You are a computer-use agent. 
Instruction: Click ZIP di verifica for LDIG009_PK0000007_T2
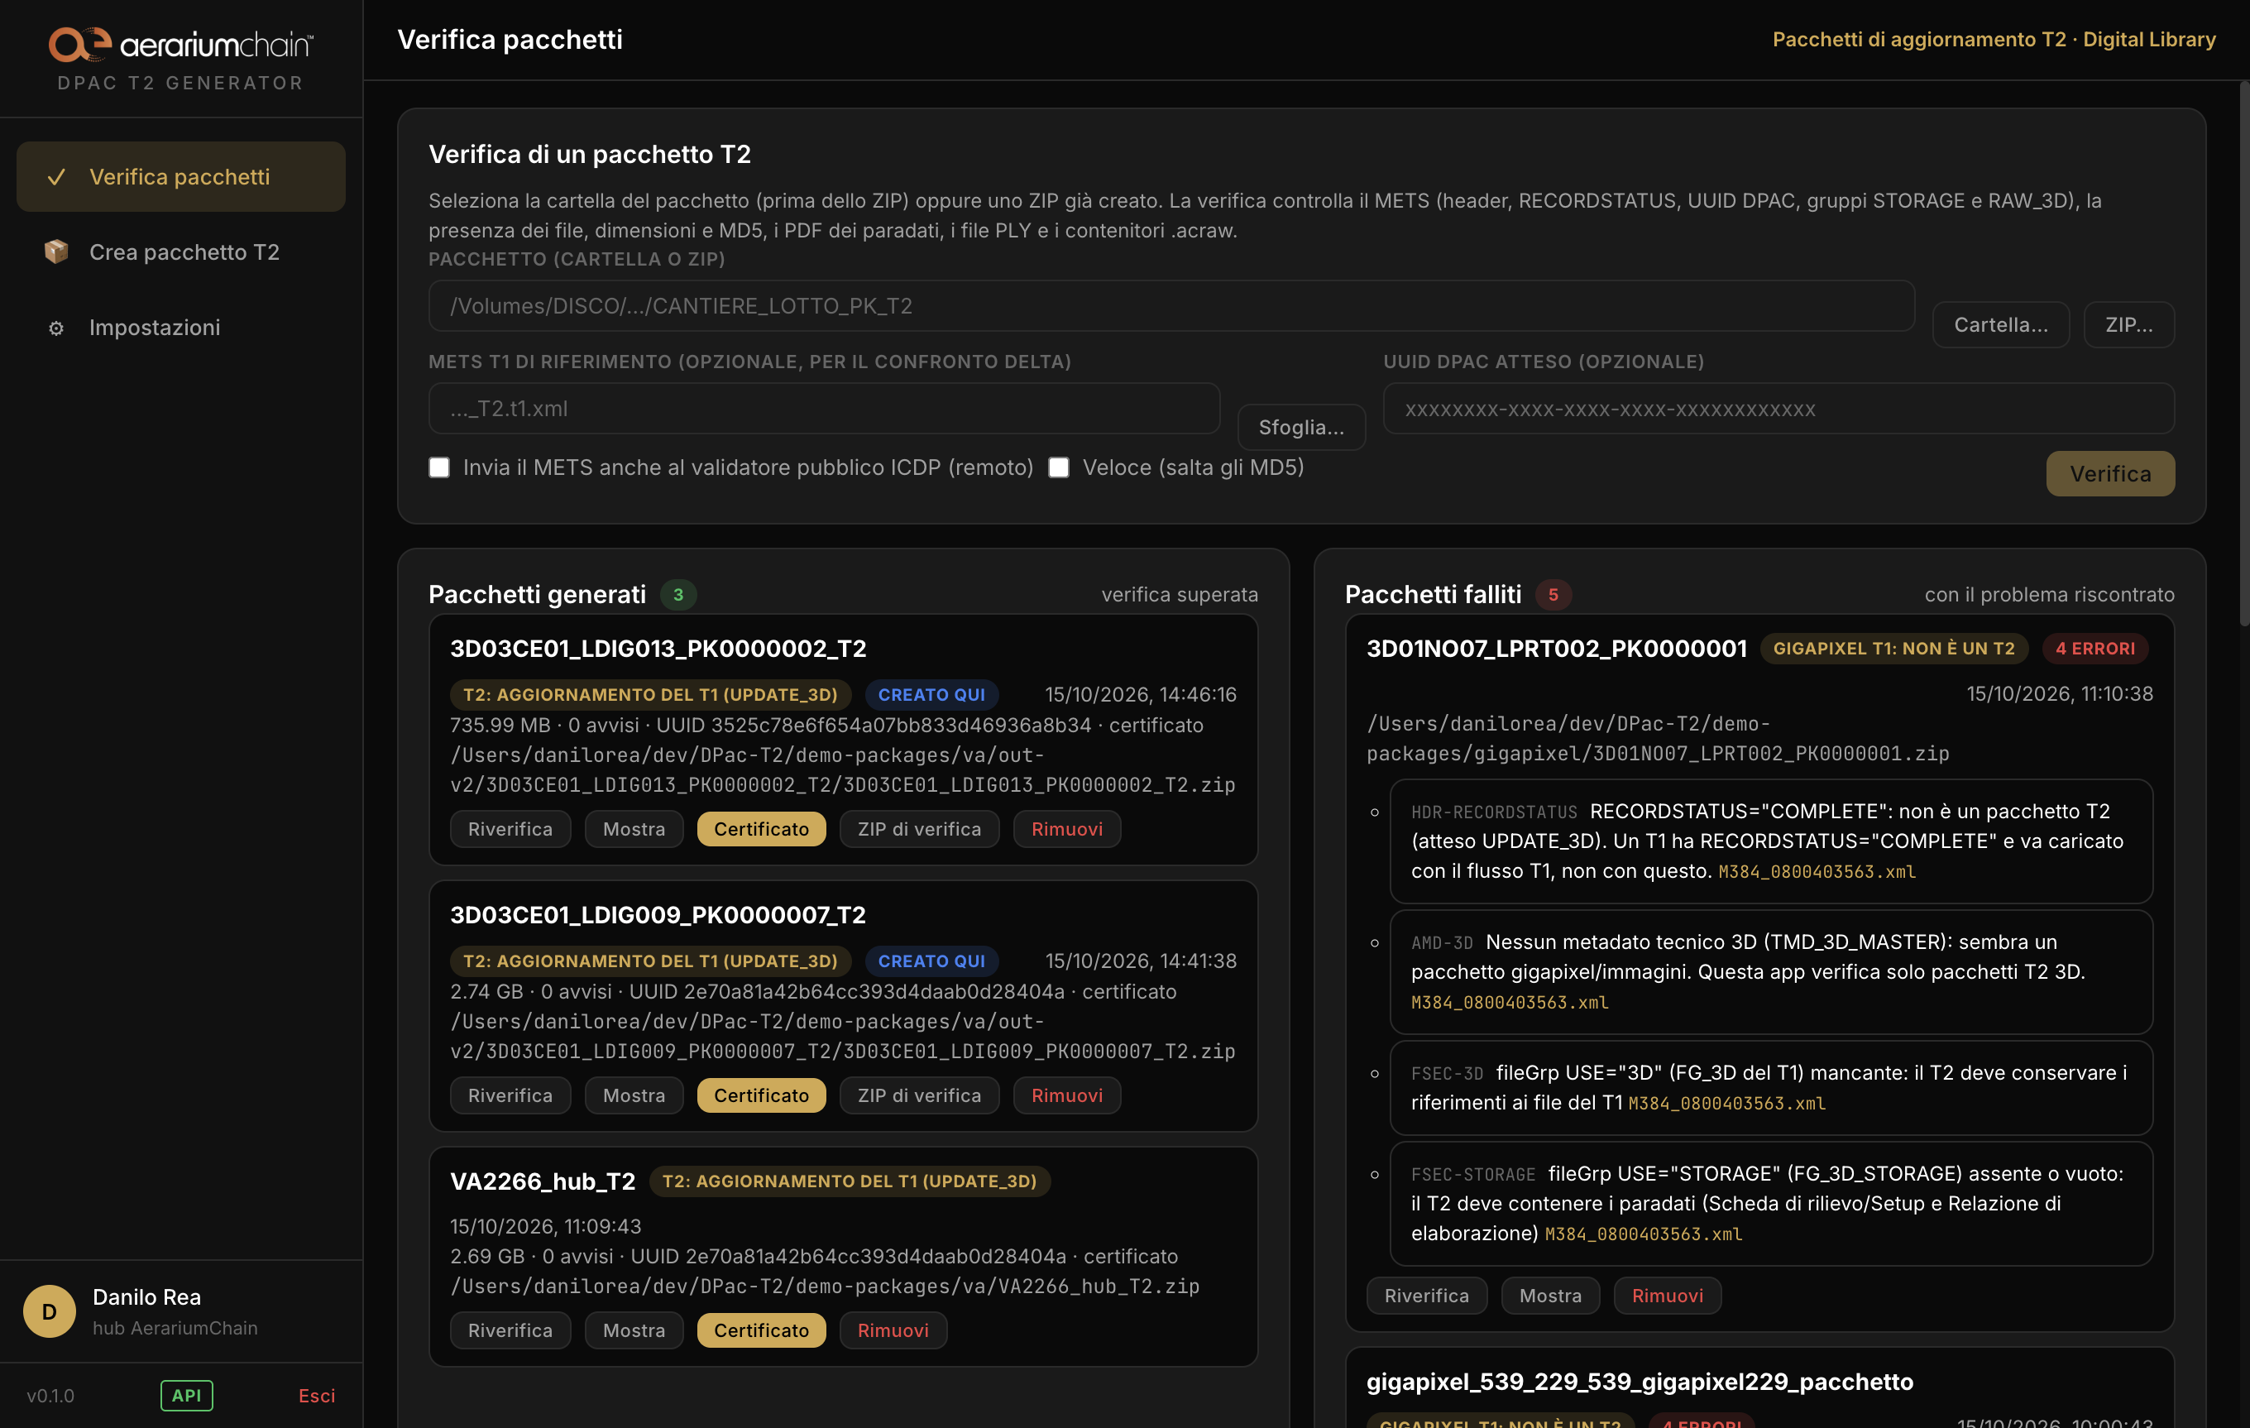click(919, 1095)
